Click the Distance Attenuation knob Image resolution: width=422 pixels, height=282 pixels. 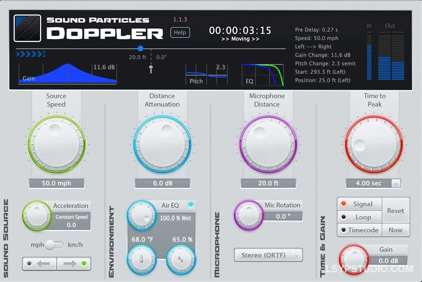click(x=162, y=144)
